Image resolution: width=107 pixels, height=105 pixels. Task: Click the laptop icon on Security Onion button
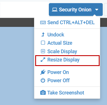click(x=54, y=10)
